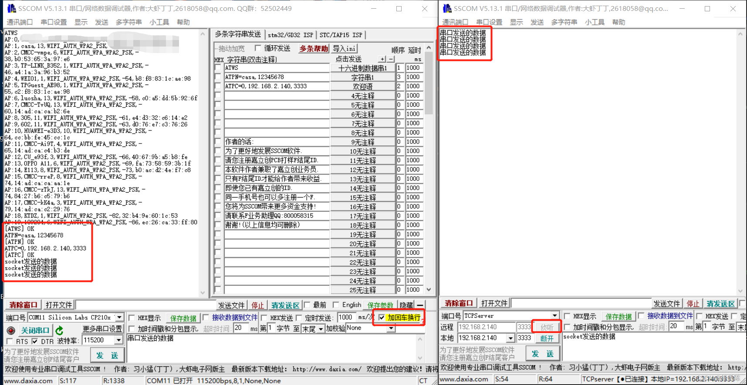Open 帮助 menu in right window
This screenshot has height=385, width=747.
(619, 22)
